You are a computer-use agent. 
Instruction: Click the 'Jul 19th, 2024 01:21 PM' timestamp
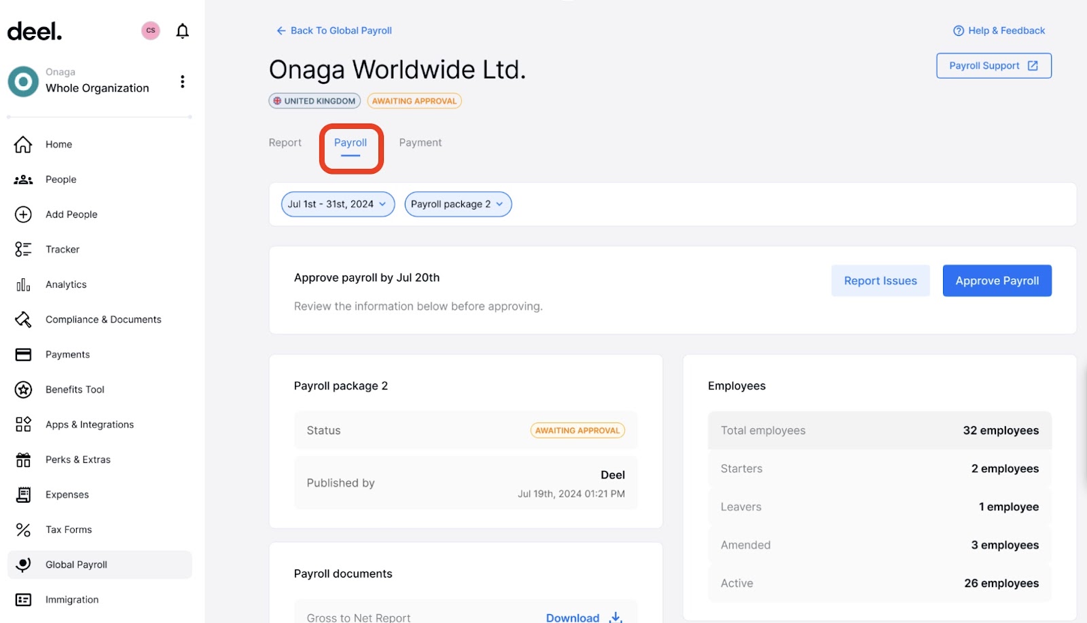(571, 494)
